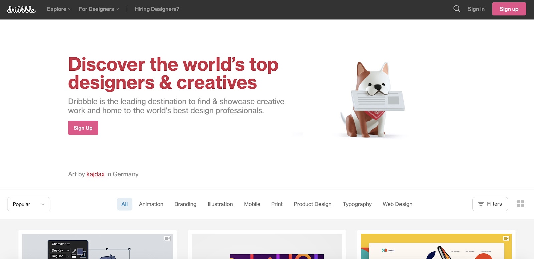This screenshot has width=534, height=259.
Task: Select the Branding category
Action: 185,204
